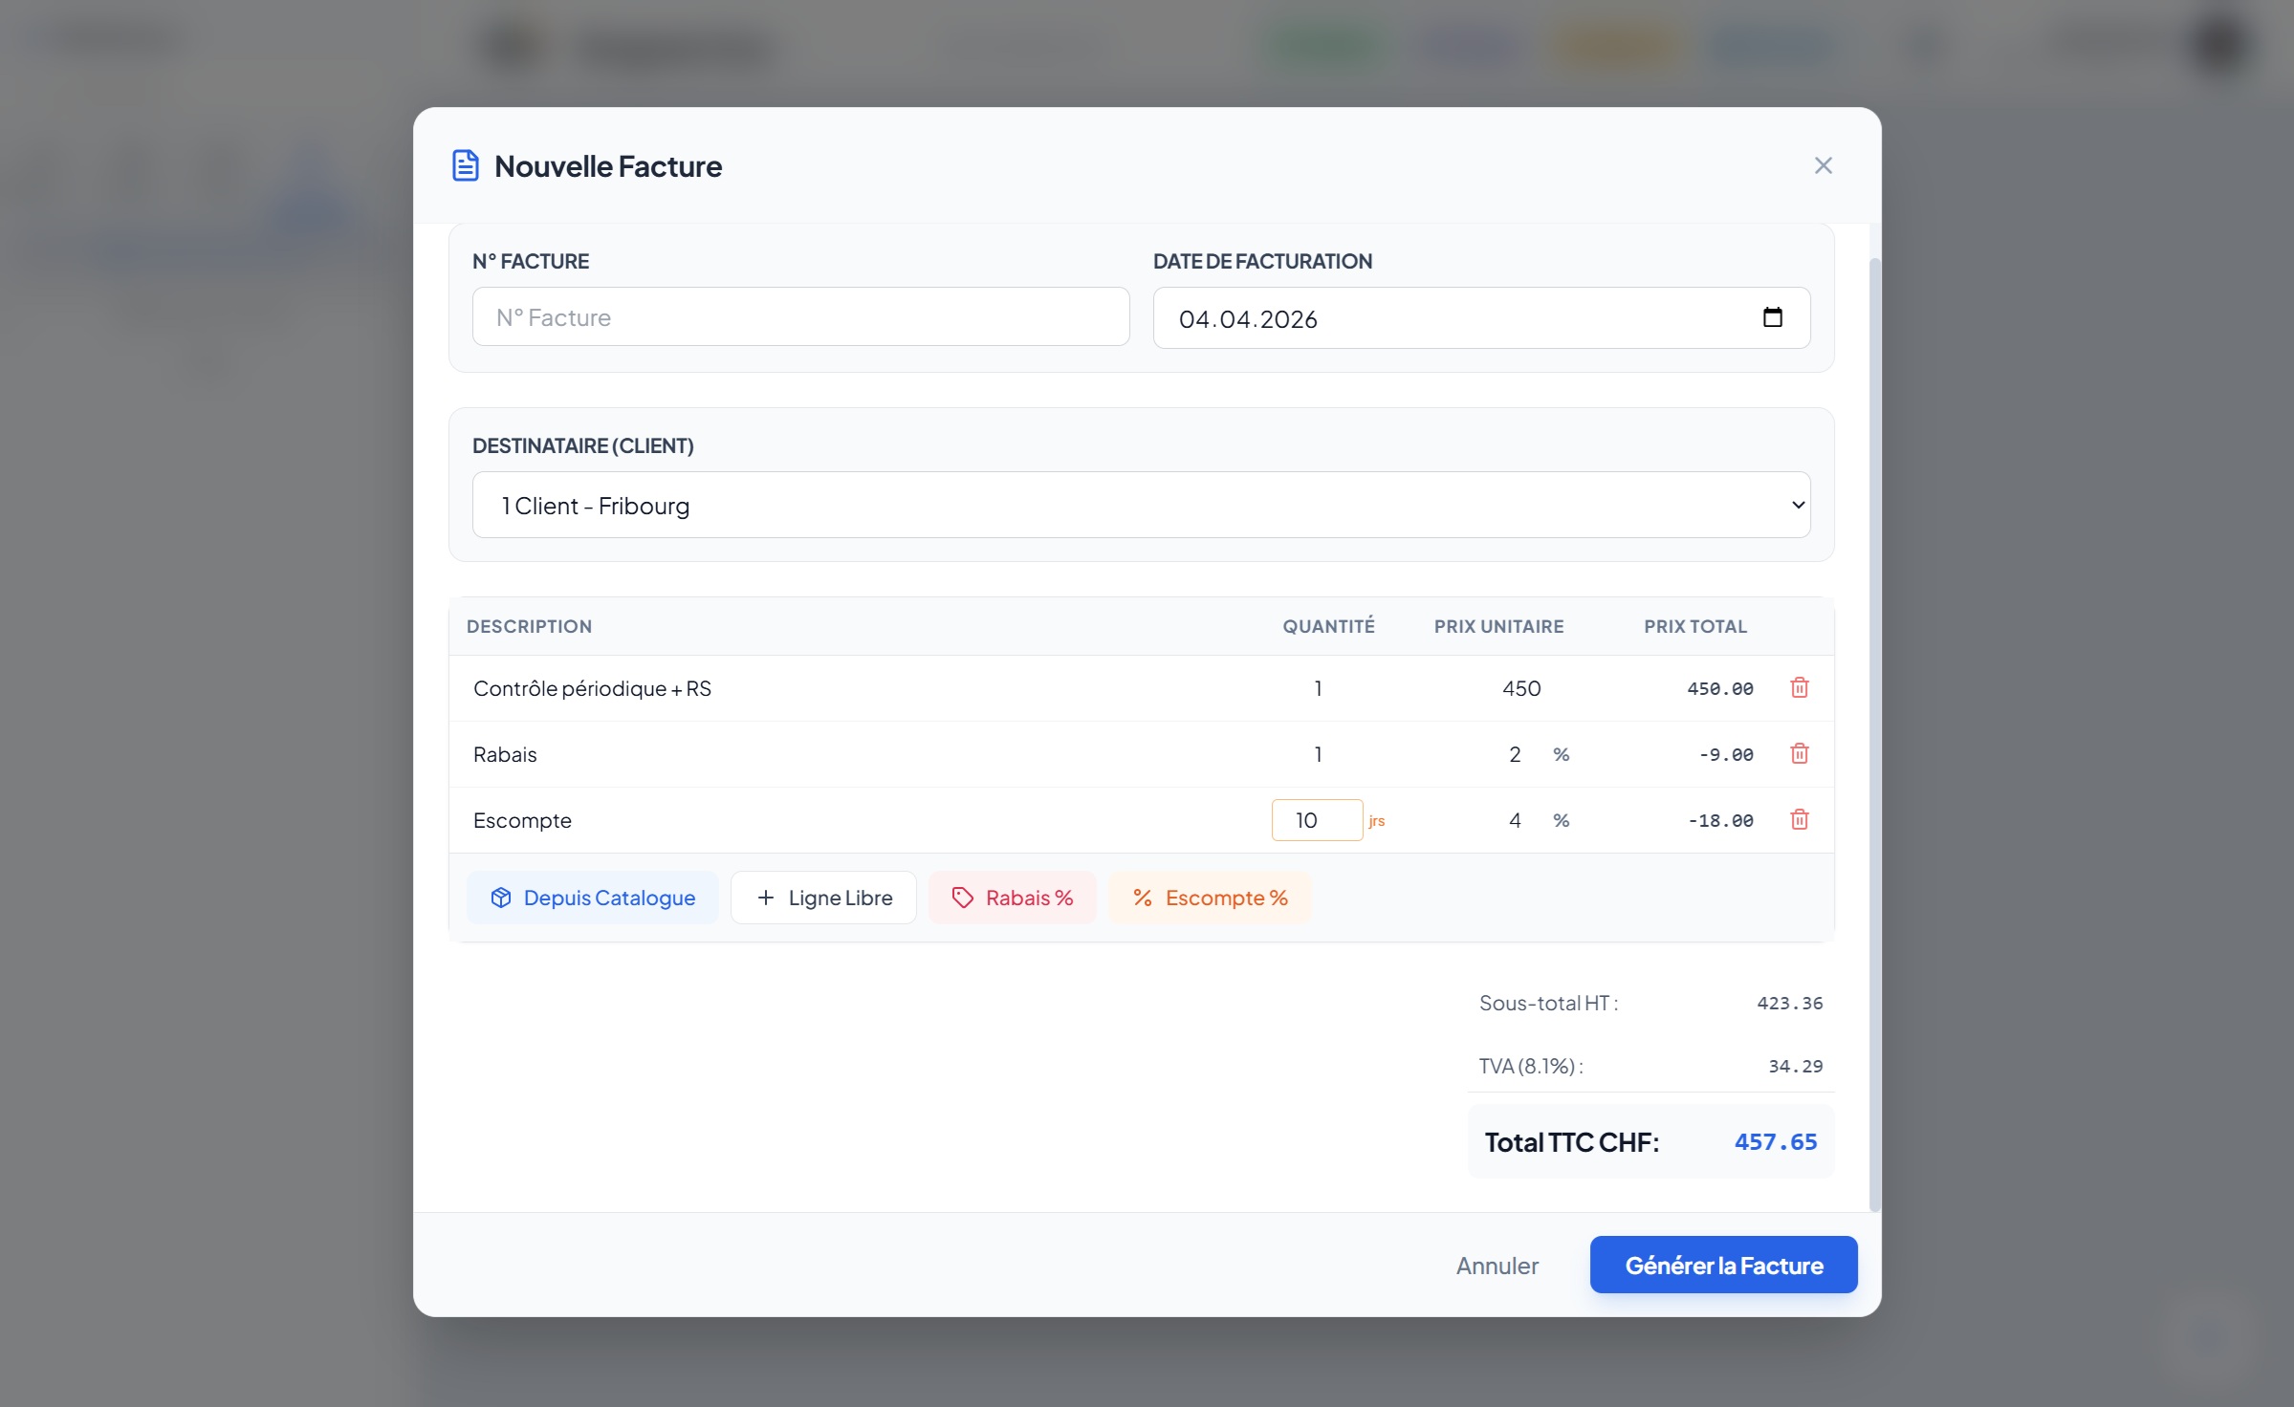Close the Nouvelle Facture dialog
The width and height of the screenshot is (2294, 1407).
pyautogui.click(x=1823, y=165)
